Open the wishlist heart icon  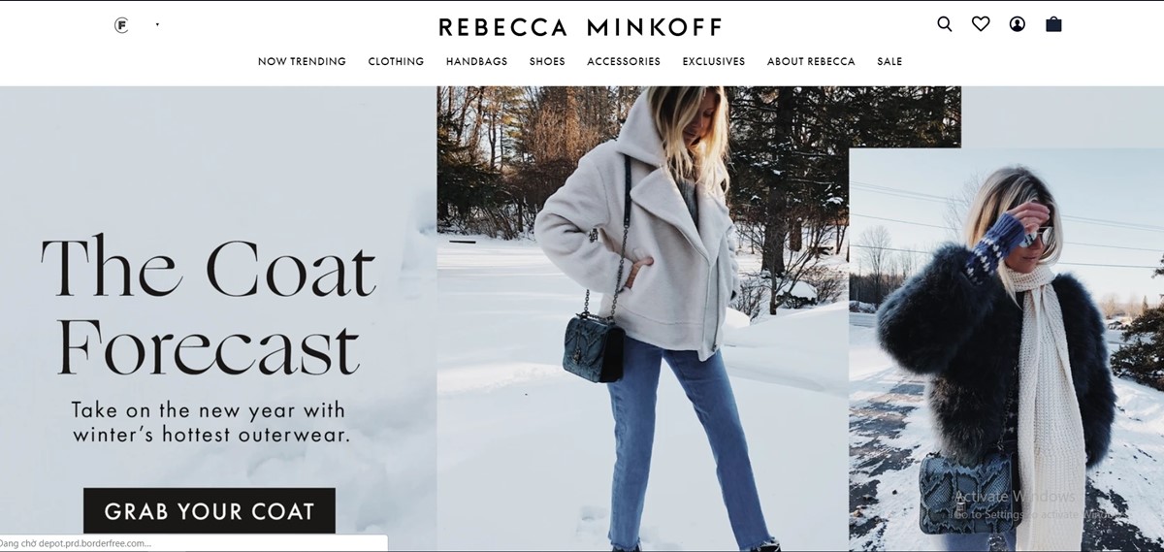tap(981, 24)
